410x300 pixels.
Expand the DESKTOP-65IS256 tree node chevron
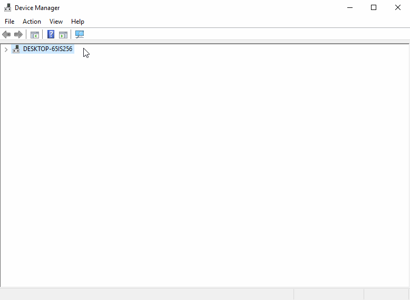tap(6, 49)
